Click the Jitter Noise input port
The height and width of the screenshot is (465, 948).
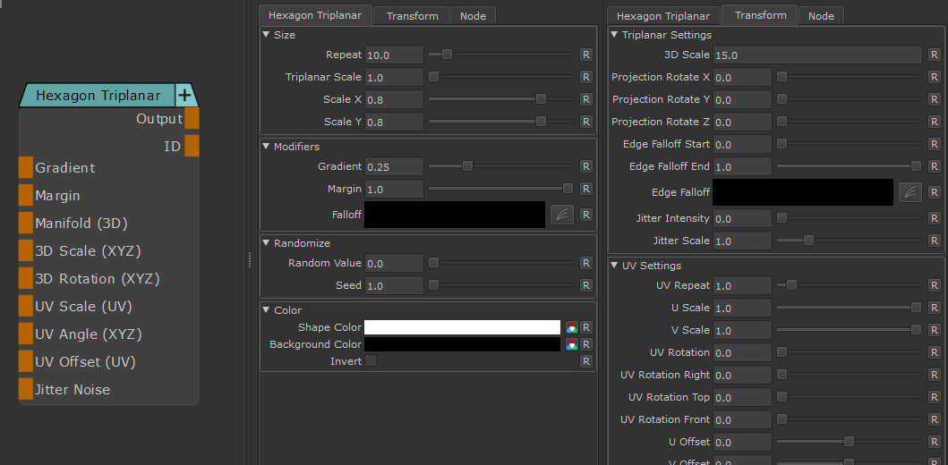point(25,390)
